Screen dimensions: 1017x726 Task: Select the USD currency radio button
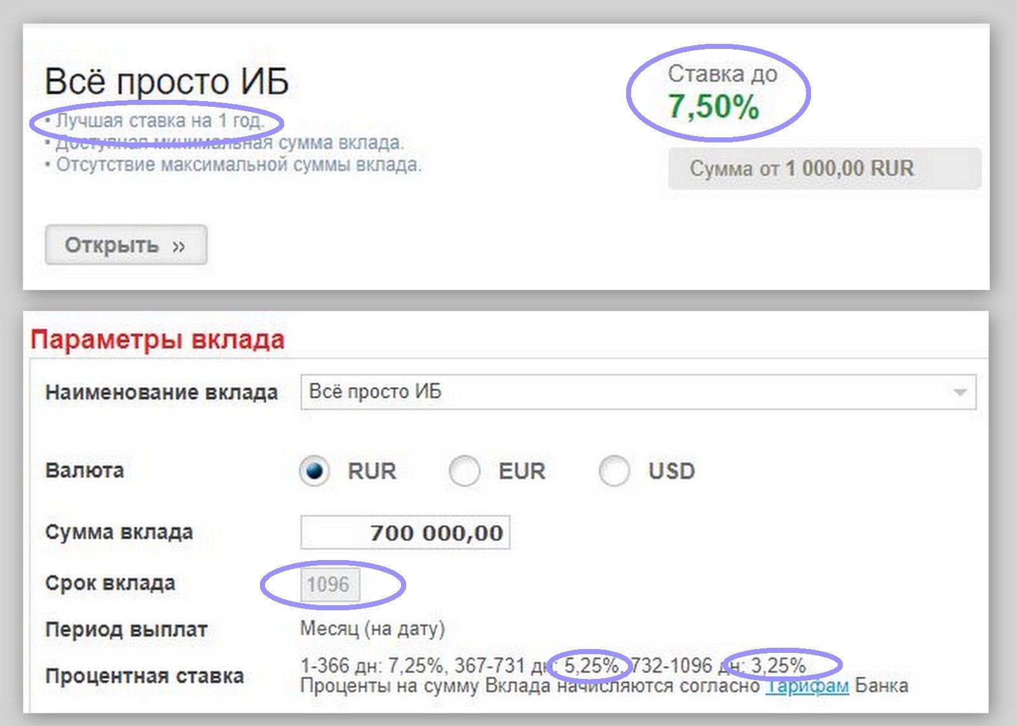pos(614,471)
